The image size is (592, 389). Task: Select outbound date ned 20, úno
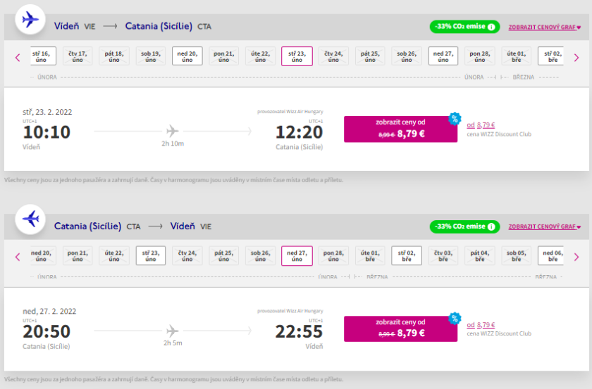click(187, 56)
